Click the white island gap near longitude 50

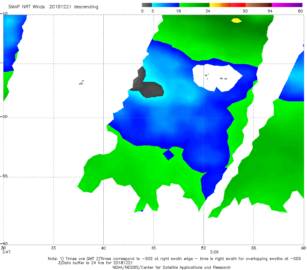point(217,78)
